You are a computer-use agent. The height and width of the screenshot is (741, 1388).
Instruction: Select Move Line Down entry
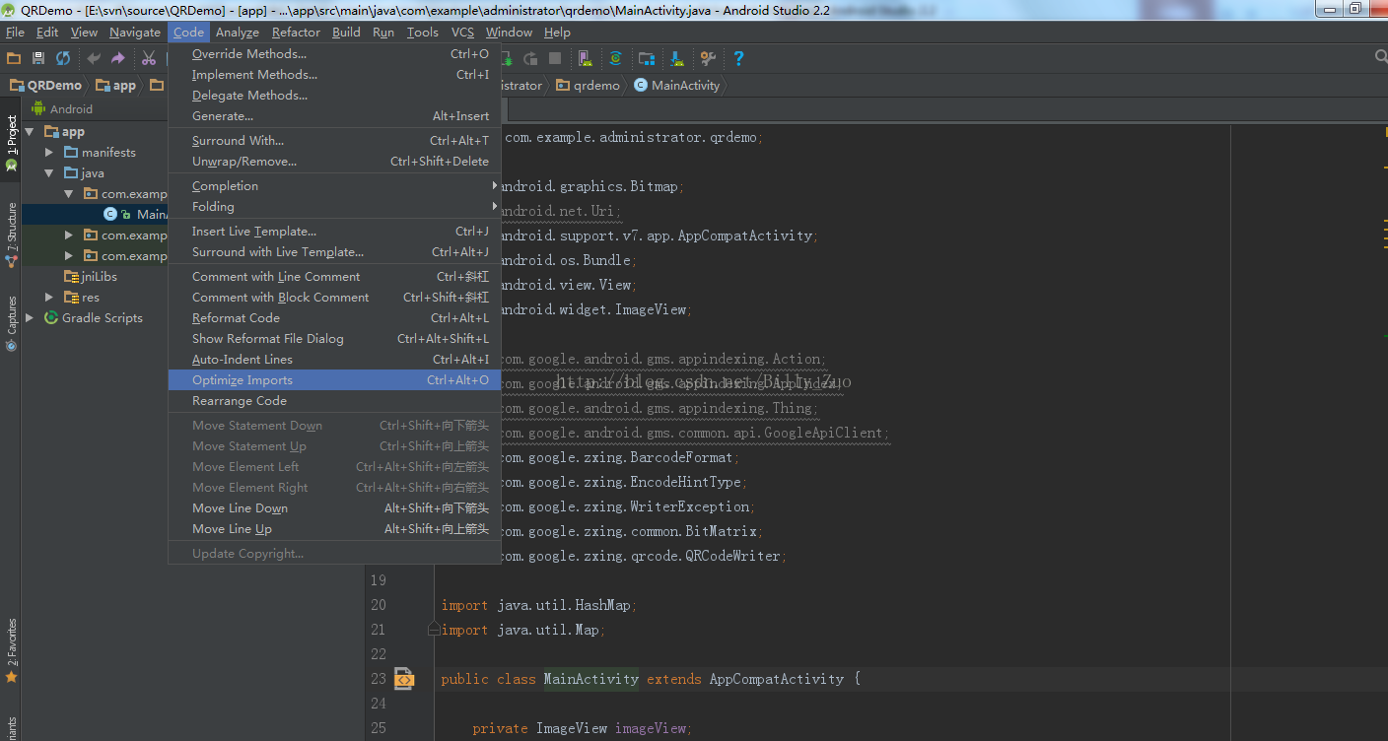coord(334,507)
